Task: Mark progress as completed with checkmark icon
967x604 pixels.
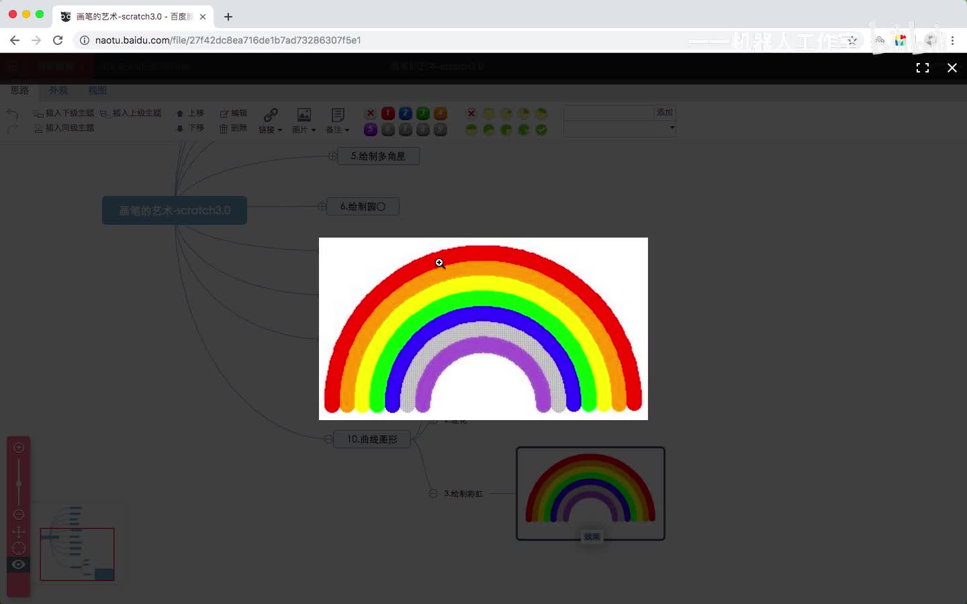Action: tap(541, 130)
